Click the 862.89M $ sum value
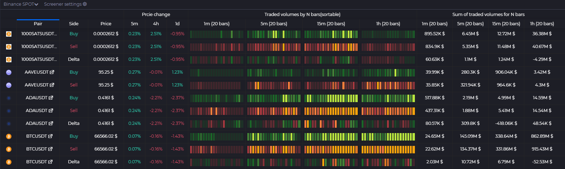 pyautogui.click(x=542, y=136)
